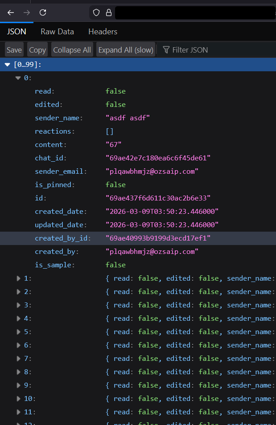Select the reactions key row

coord(138,131)
